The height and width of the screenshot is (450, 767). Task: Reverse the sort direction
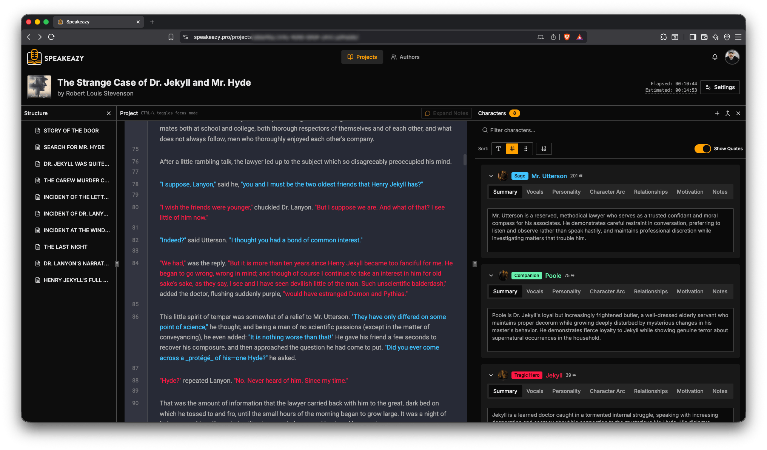pyautogui.click(x=544, y=149)
